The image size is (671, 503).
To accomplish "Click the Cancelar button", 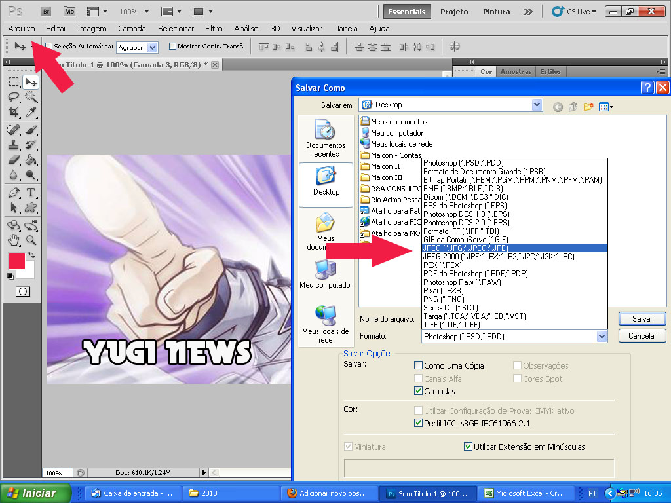I will pos(642,336).
